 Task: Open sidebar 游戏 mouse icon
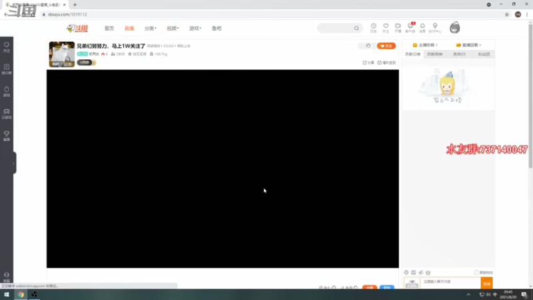click(x=7, y=92)
